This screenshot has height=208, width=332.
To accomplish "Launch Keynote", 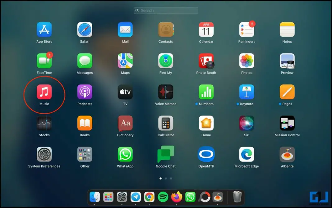I will point(247,92).
